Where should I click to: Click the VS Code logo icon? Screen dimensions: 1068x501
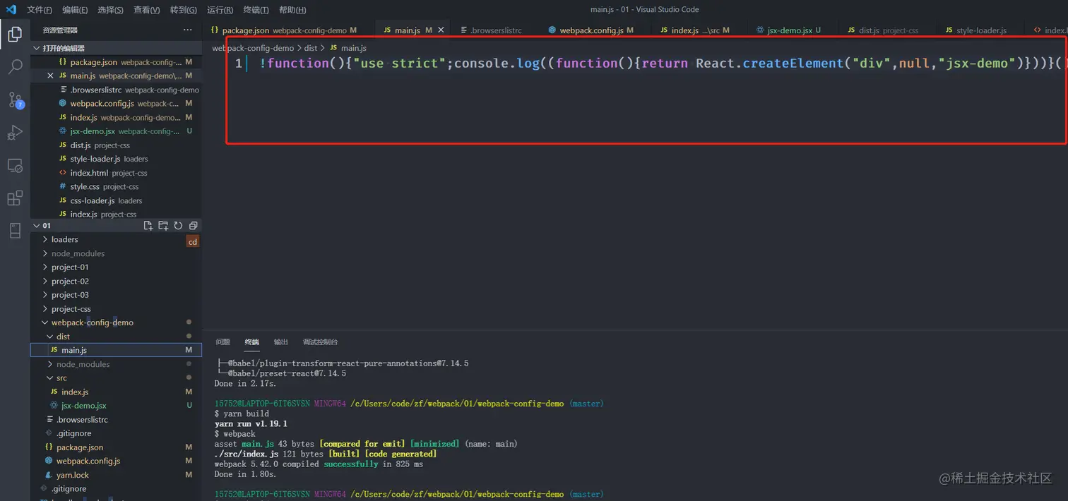tap(11, 10)
